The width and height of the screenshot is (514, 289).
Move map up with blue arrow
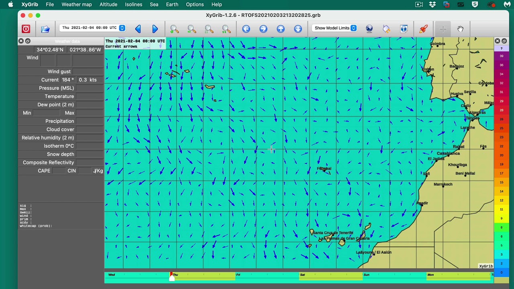[x=280, y=29]
